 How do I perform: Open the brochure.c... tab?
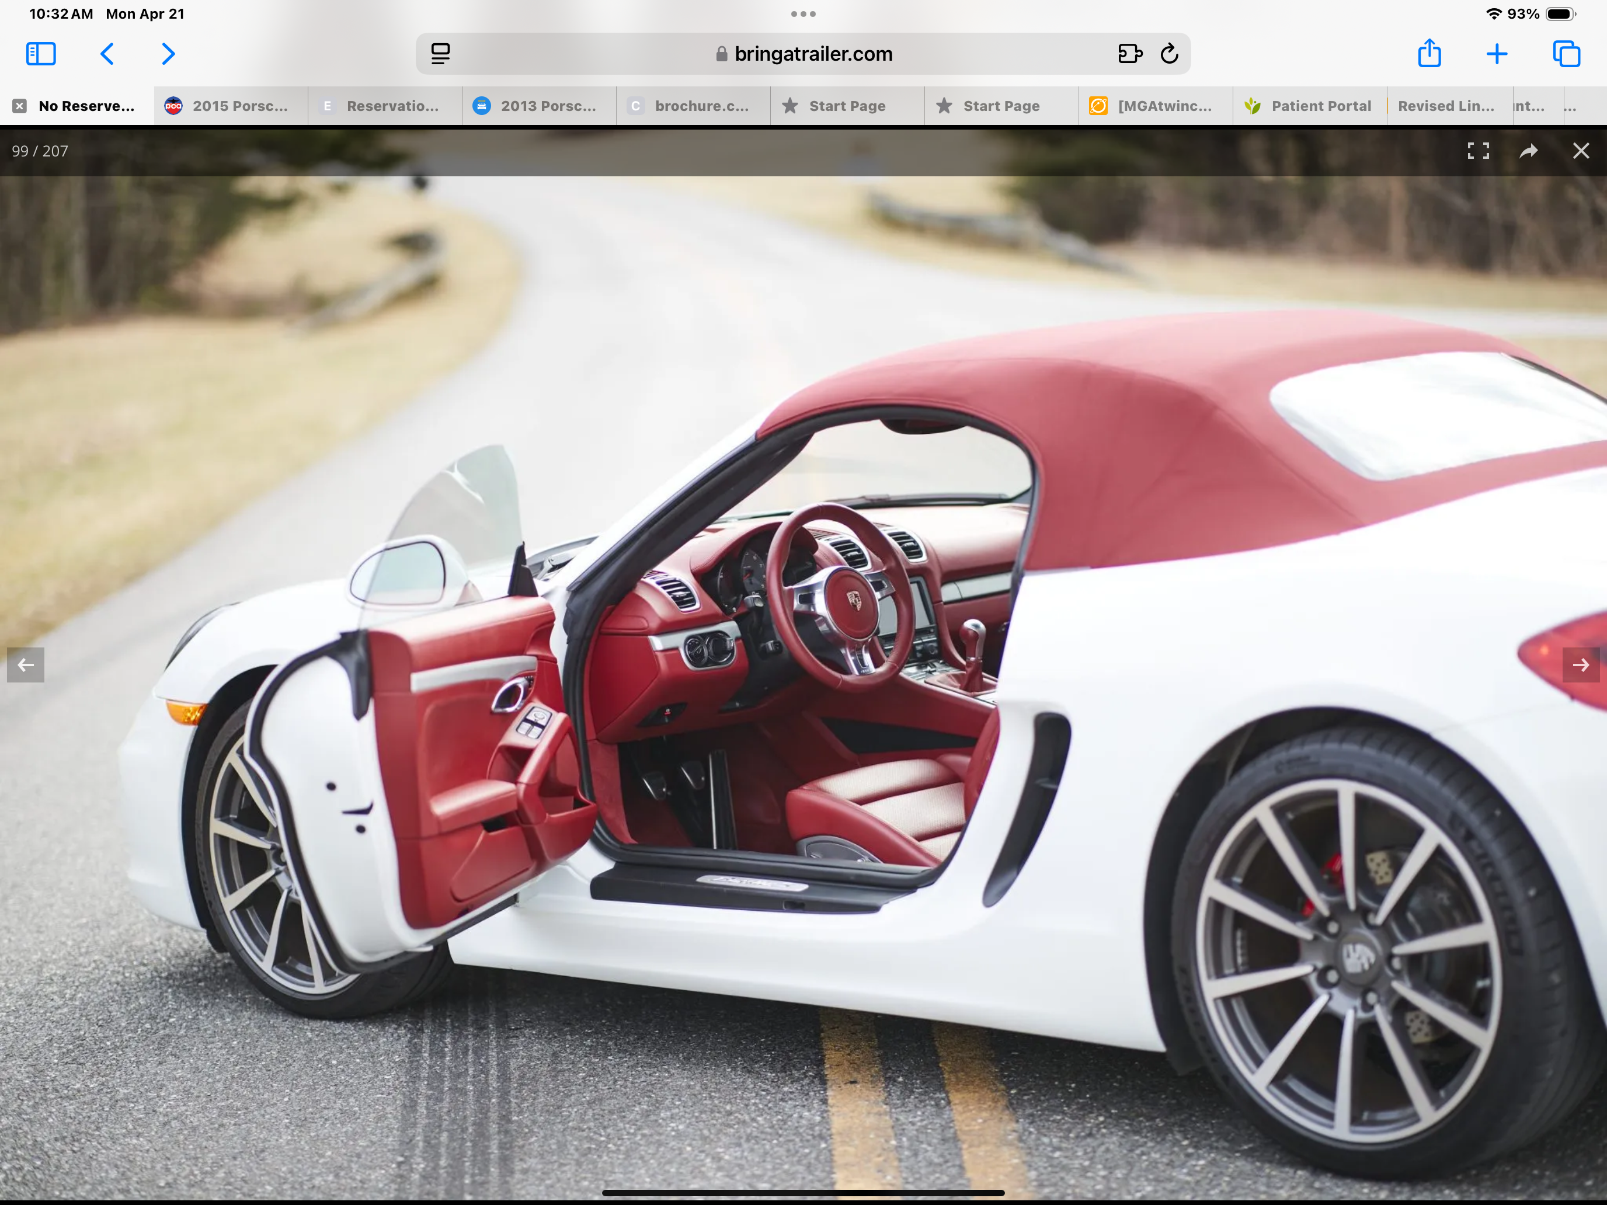click(693, 106)
